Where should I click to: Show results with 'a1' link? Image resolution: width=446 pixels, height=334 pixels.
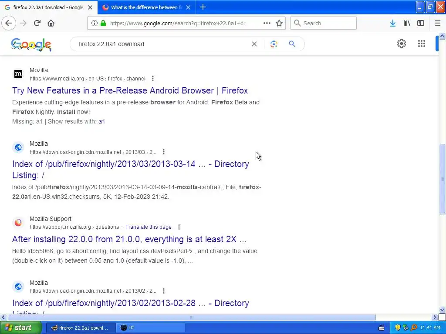click(102, 122)
